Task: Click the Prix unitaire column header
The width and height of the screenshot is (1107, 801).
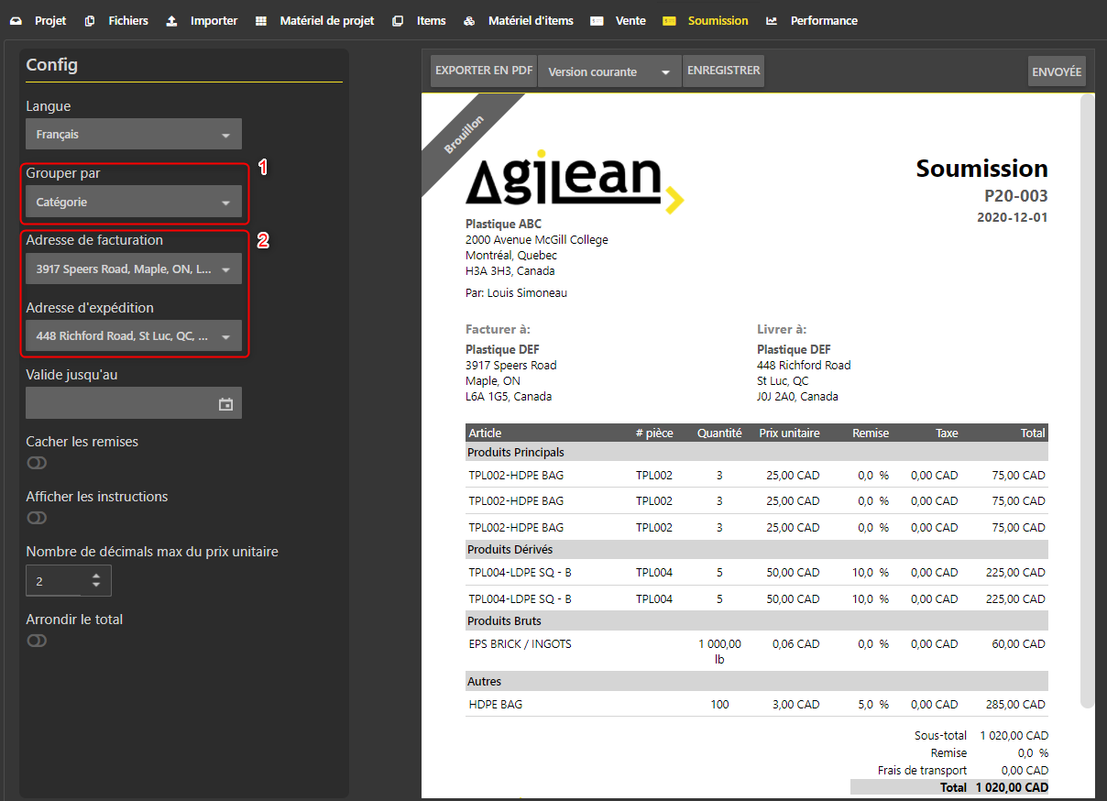Action: tap(789, 433)
